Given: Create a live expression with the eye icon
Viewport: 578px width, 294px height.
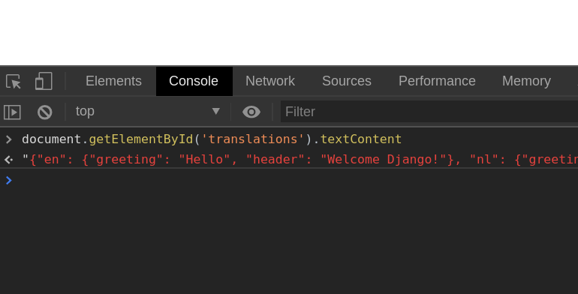Looking at the screenshot, I should tap(251, 112).
